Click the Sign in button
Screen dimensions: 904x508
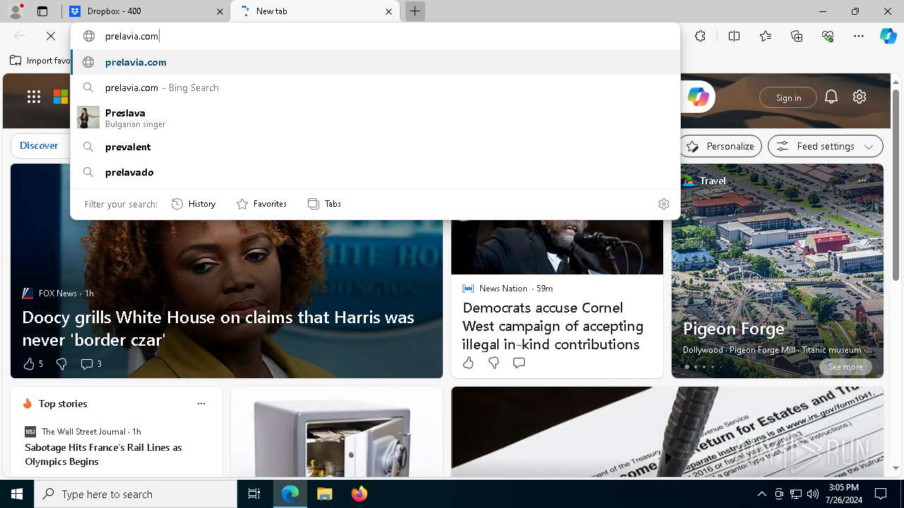click(x=788, y=97)
